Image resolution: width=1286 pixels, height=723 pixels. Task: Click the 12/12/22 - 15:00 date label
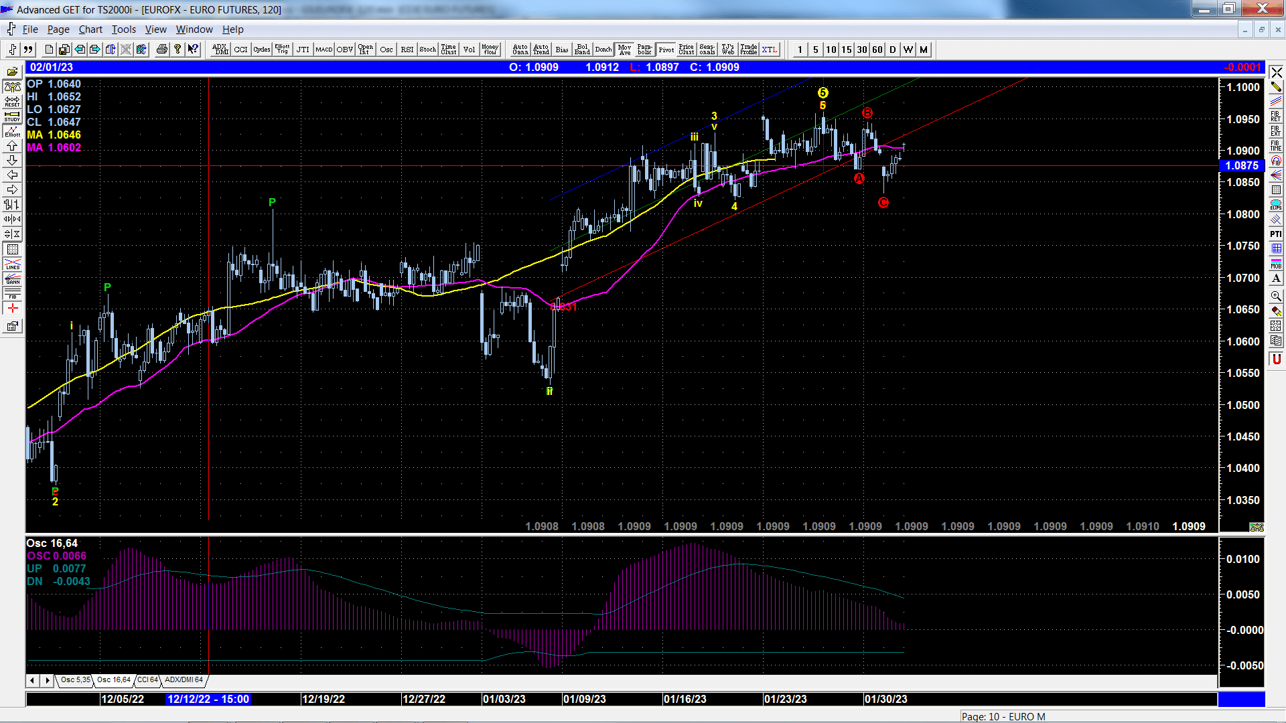point(208,699)
